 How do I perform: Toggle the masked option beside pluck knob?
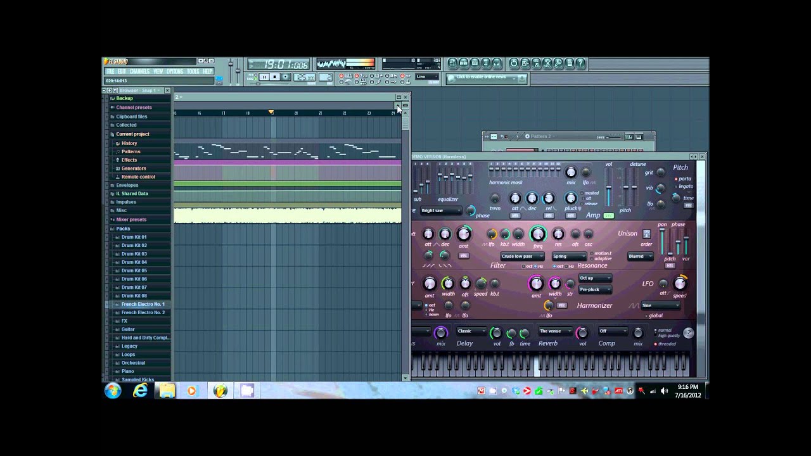(x=589, y=193)
